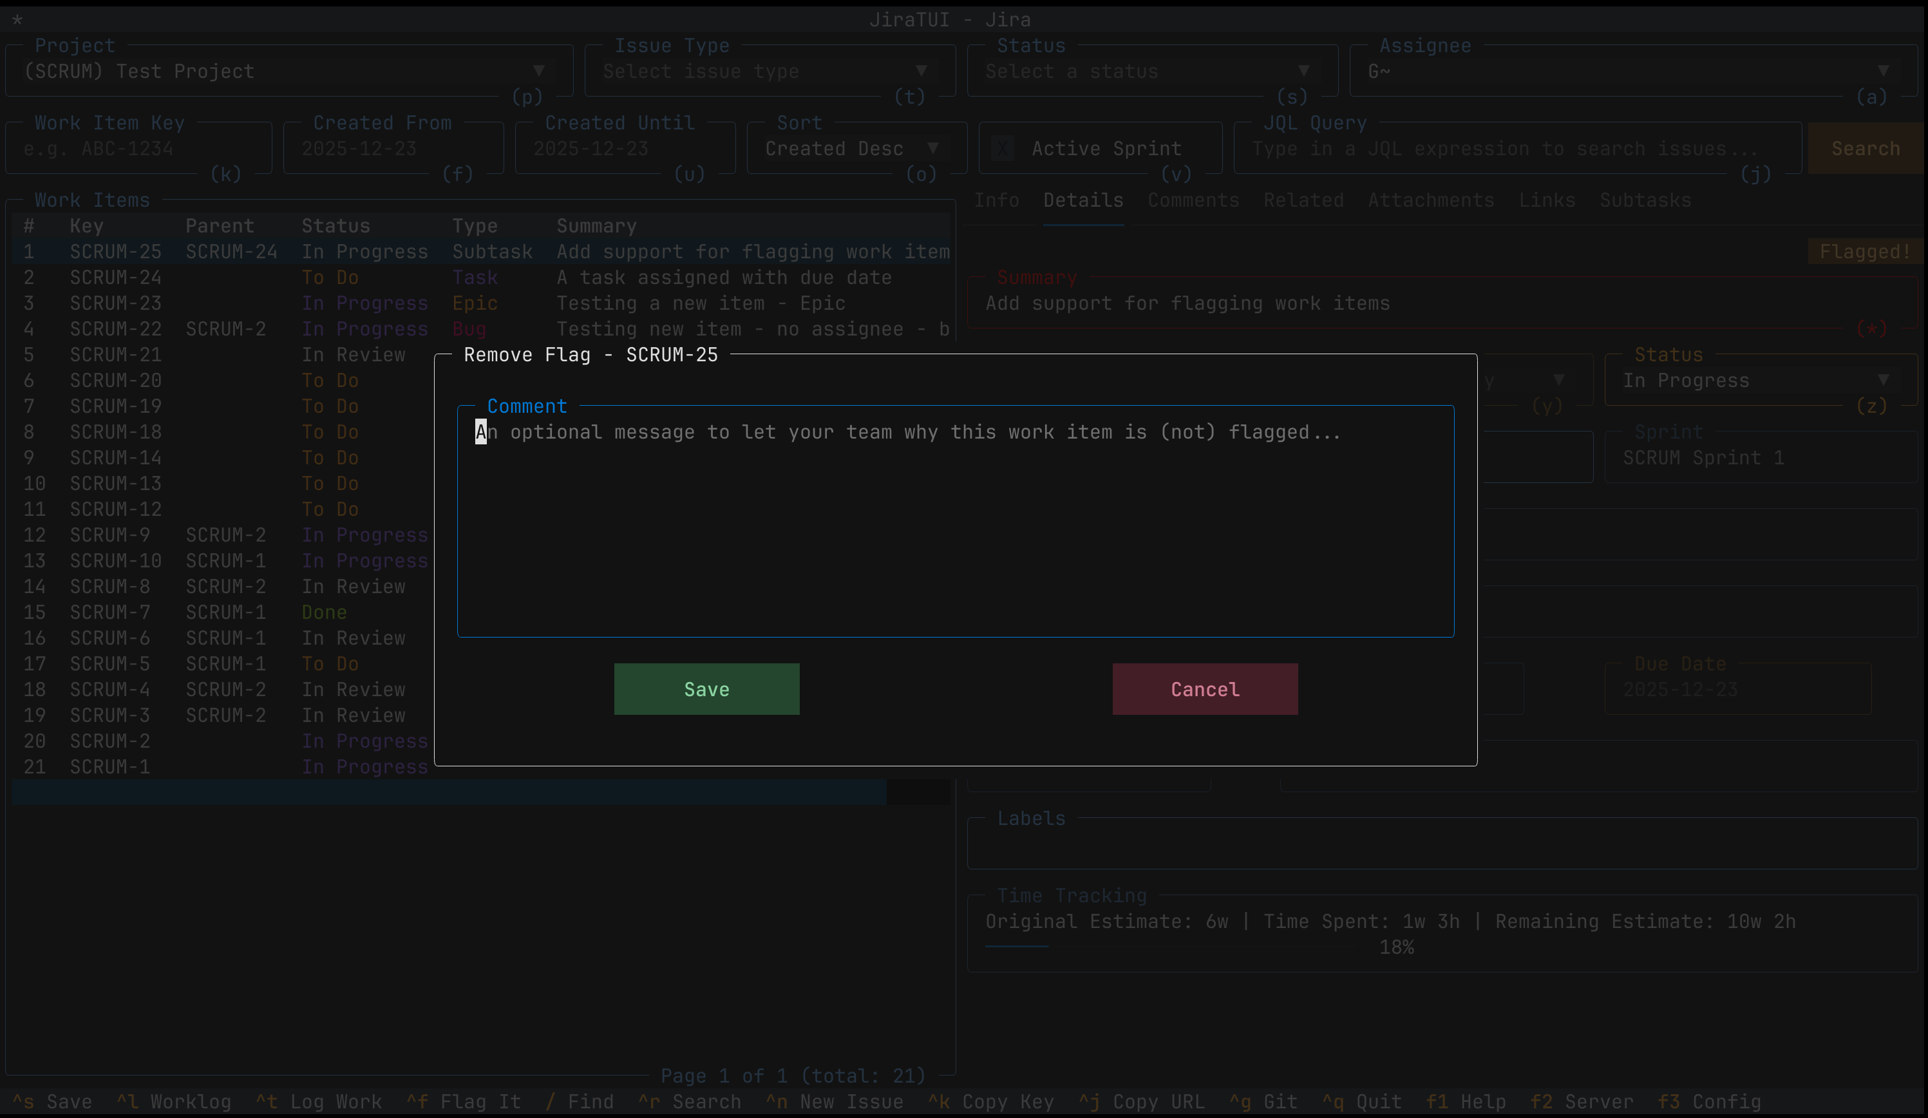Open the Project dropdown
Screen dimensions: 1928x1118
point(289,71)
